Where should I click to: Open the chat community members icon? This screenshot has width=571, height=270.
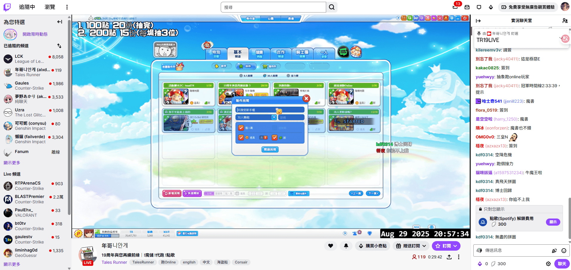tap(565, 21)
